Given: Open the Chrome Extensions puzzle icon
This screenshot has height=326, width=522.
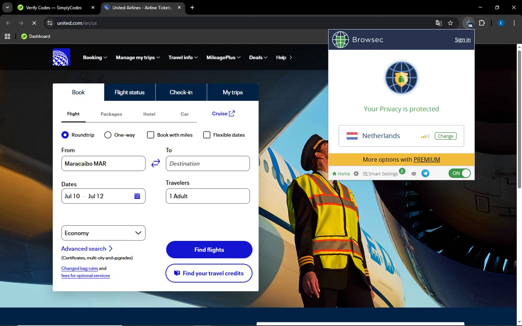Looking at the screenshot, I should click(482, 23).
